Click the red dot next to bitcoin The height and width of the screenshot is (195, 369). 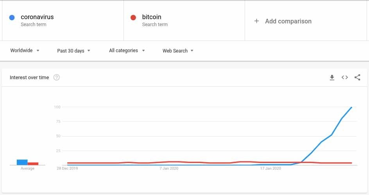[x=133, y=18]
